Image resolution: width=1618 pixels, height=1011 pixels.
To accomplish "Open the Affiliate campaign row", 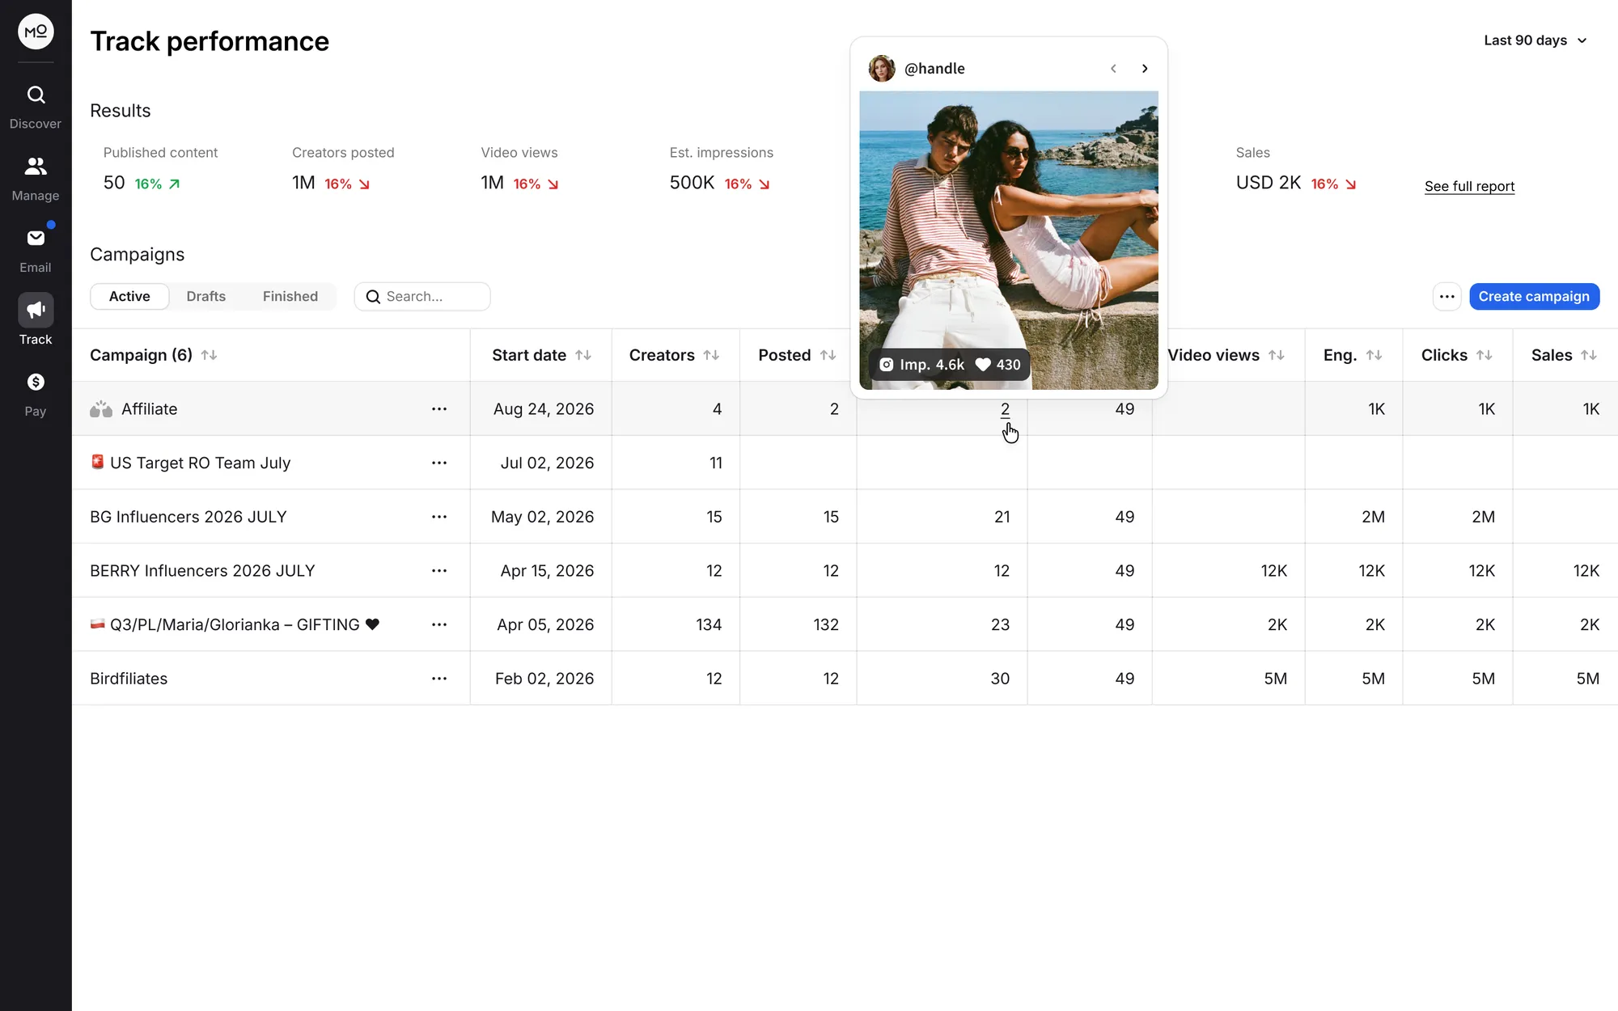I will [x=845, y=409].
